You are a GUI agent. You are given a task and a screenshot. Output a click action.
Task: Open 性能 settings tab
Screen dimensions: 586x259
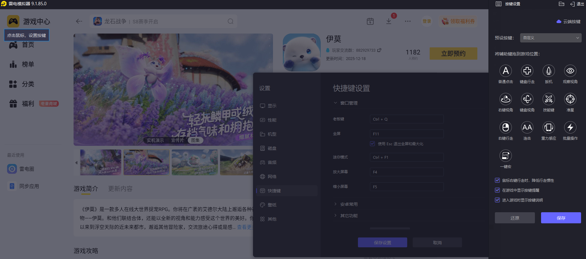click(287, 120)
